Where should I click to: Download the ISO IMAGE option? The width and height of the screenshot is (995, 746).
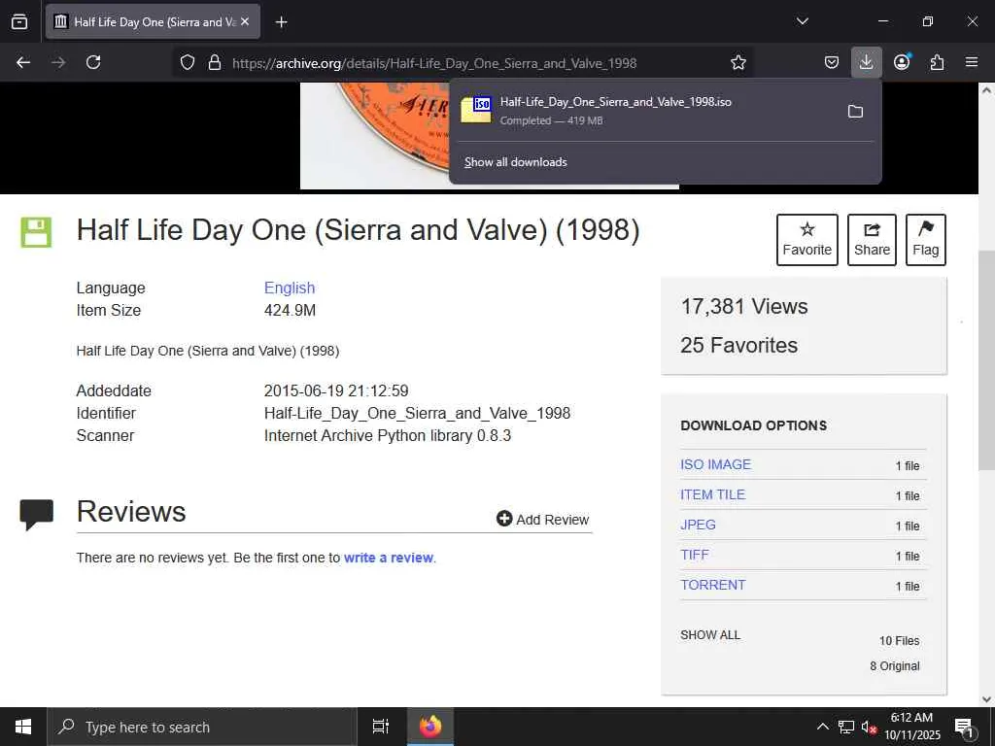(x=716, y=464)
